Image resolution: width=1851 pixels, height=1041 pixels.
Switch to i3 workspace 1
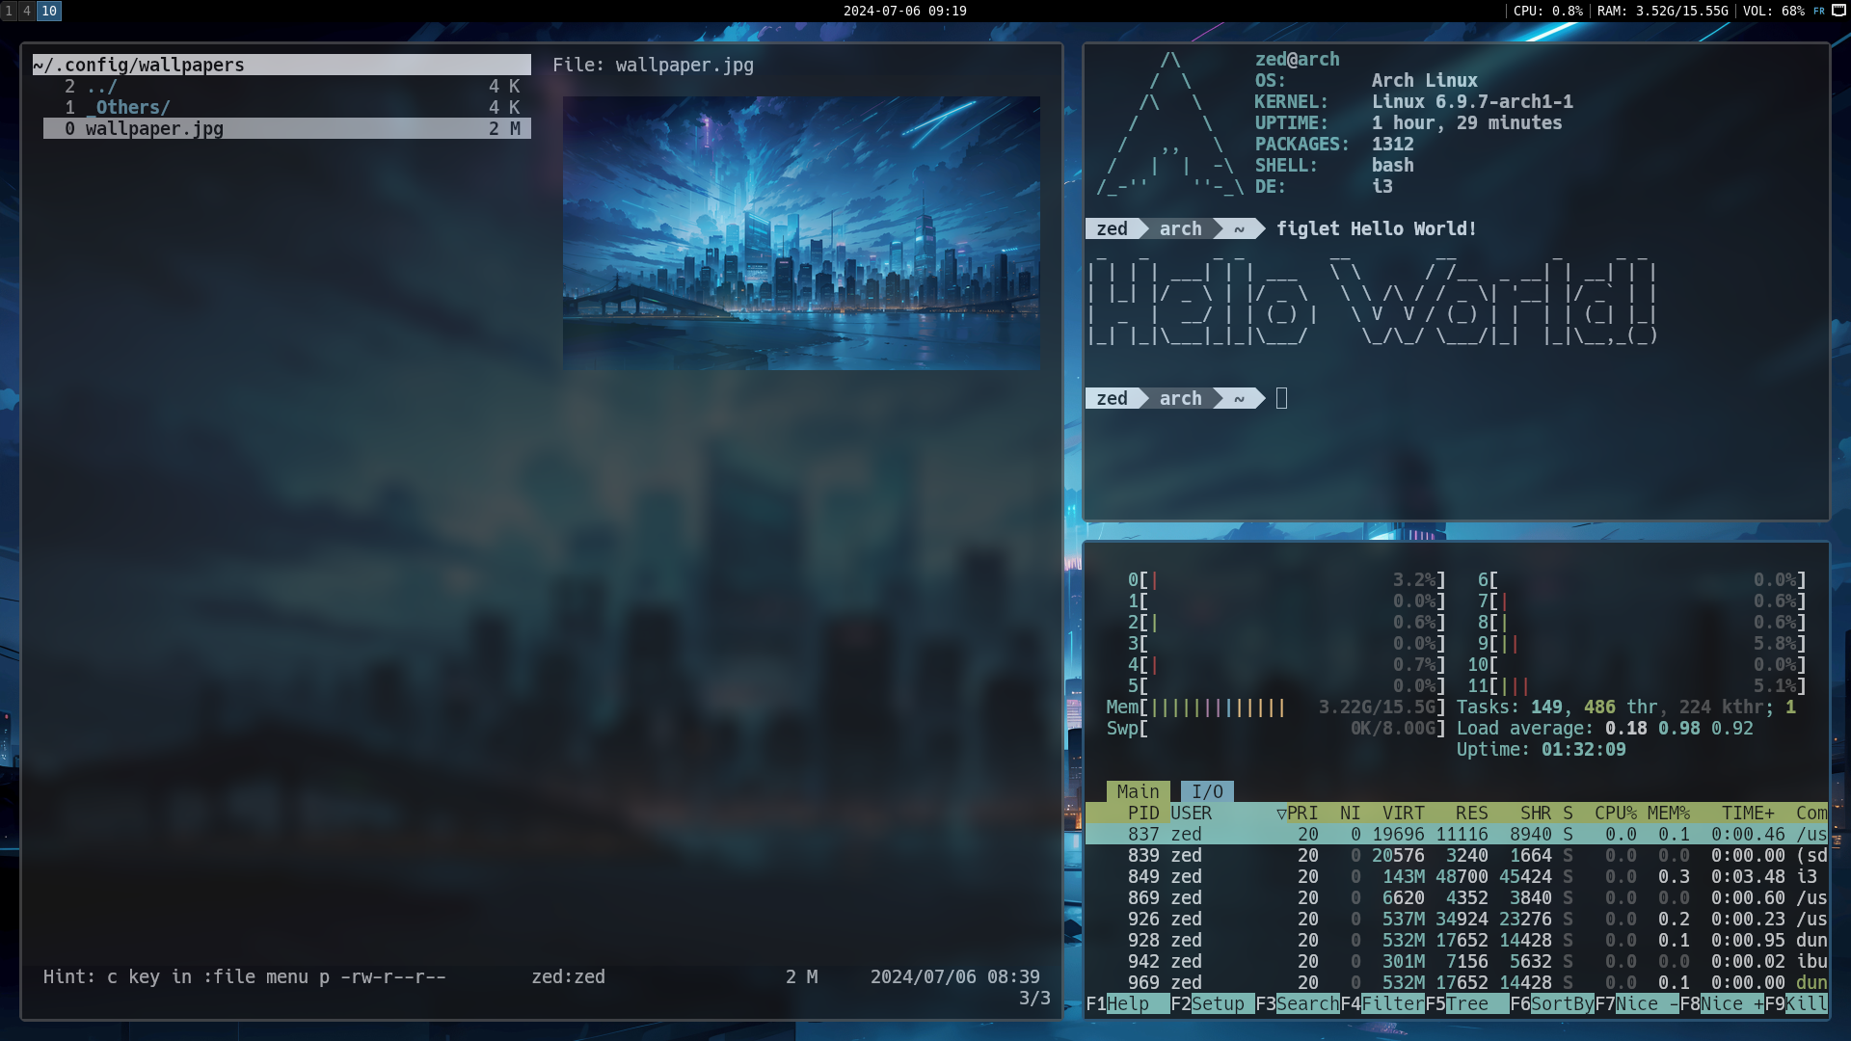9,11
